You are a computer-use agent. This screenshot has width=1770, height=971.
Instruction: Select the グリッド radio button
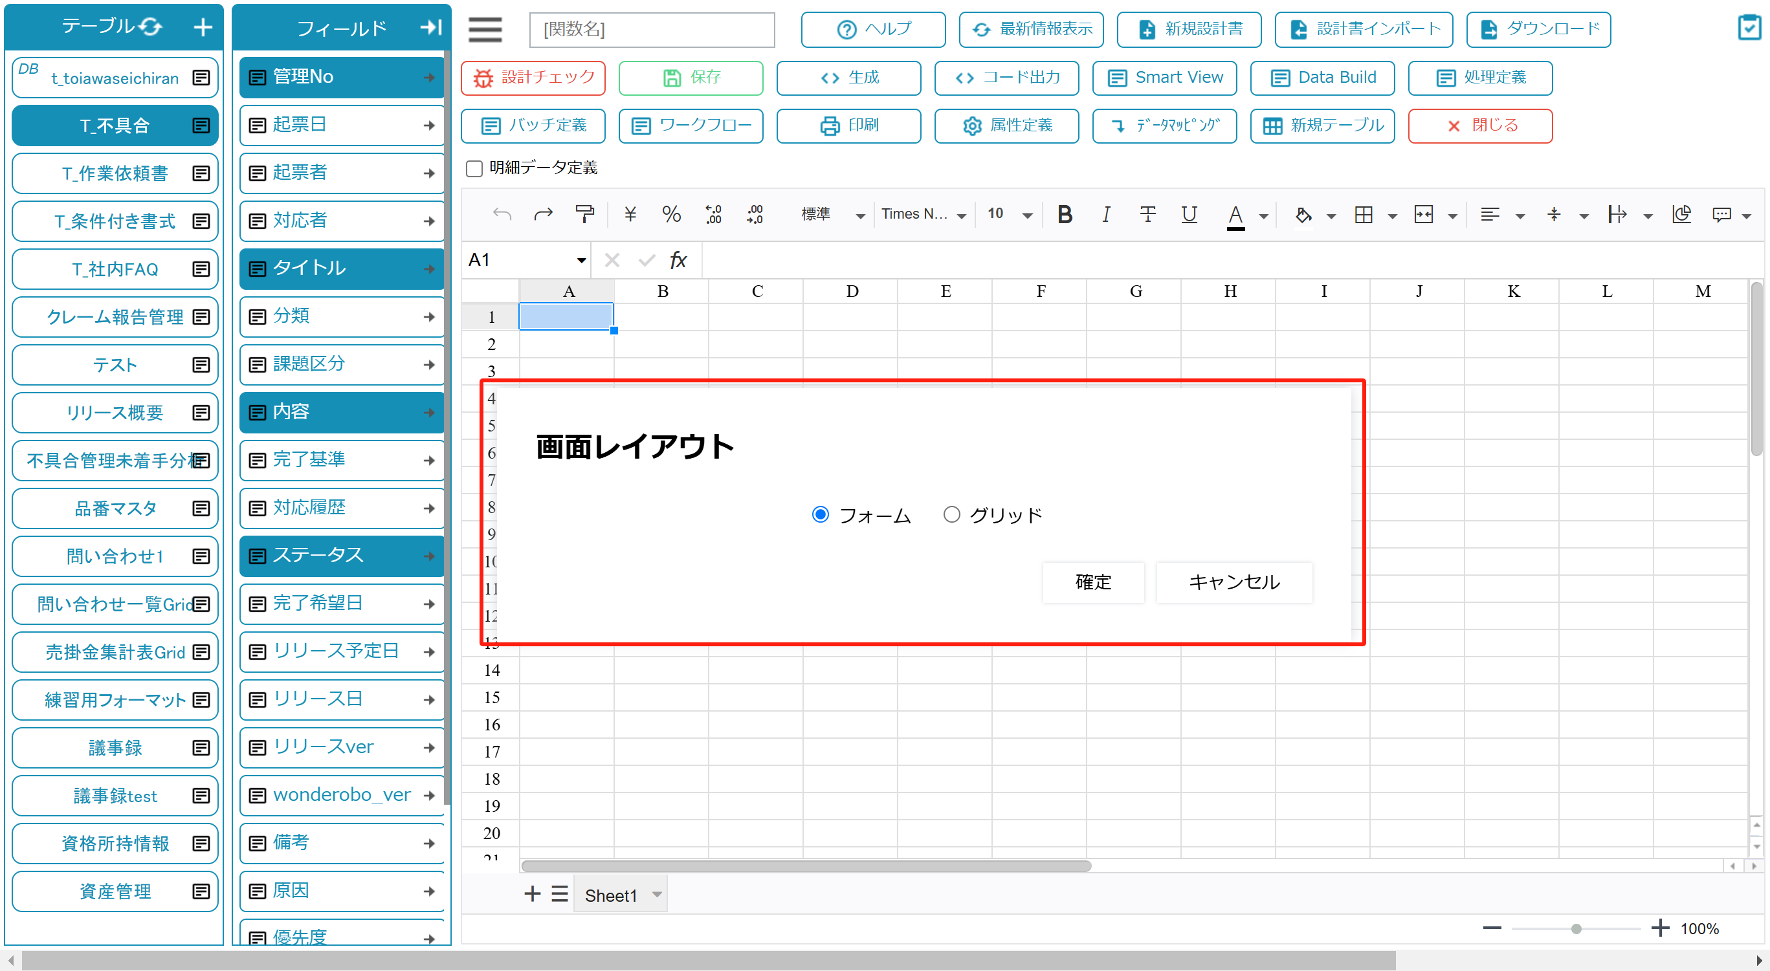pos(951,514)
